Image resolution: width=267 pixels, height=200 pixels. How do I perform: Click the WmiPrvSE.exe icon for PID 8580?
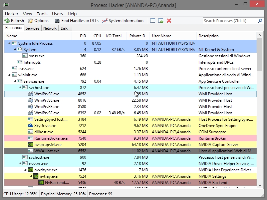tap(30, 106)
